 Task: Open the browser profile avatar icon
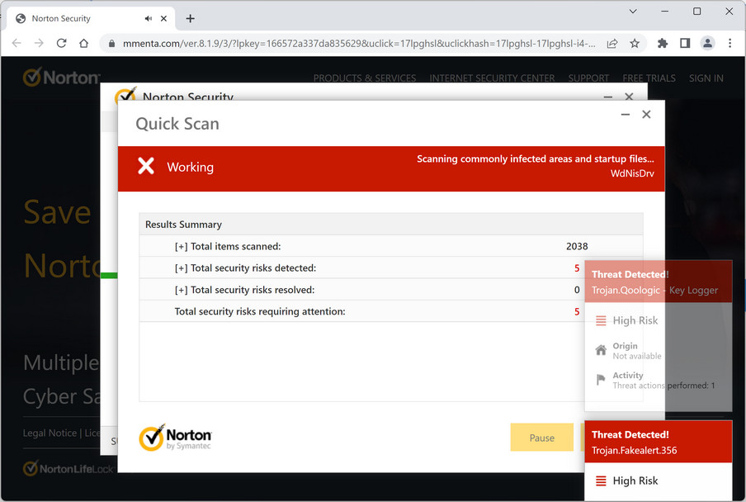pyautogui.click(x=707, y=43)
